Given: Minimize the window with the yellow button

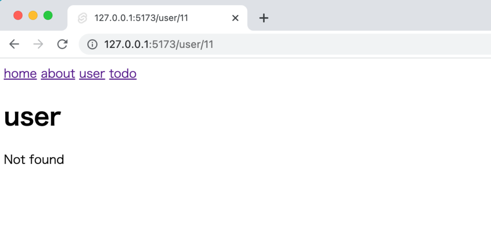Looking at the screenshot, I should (x=33, y=15).
